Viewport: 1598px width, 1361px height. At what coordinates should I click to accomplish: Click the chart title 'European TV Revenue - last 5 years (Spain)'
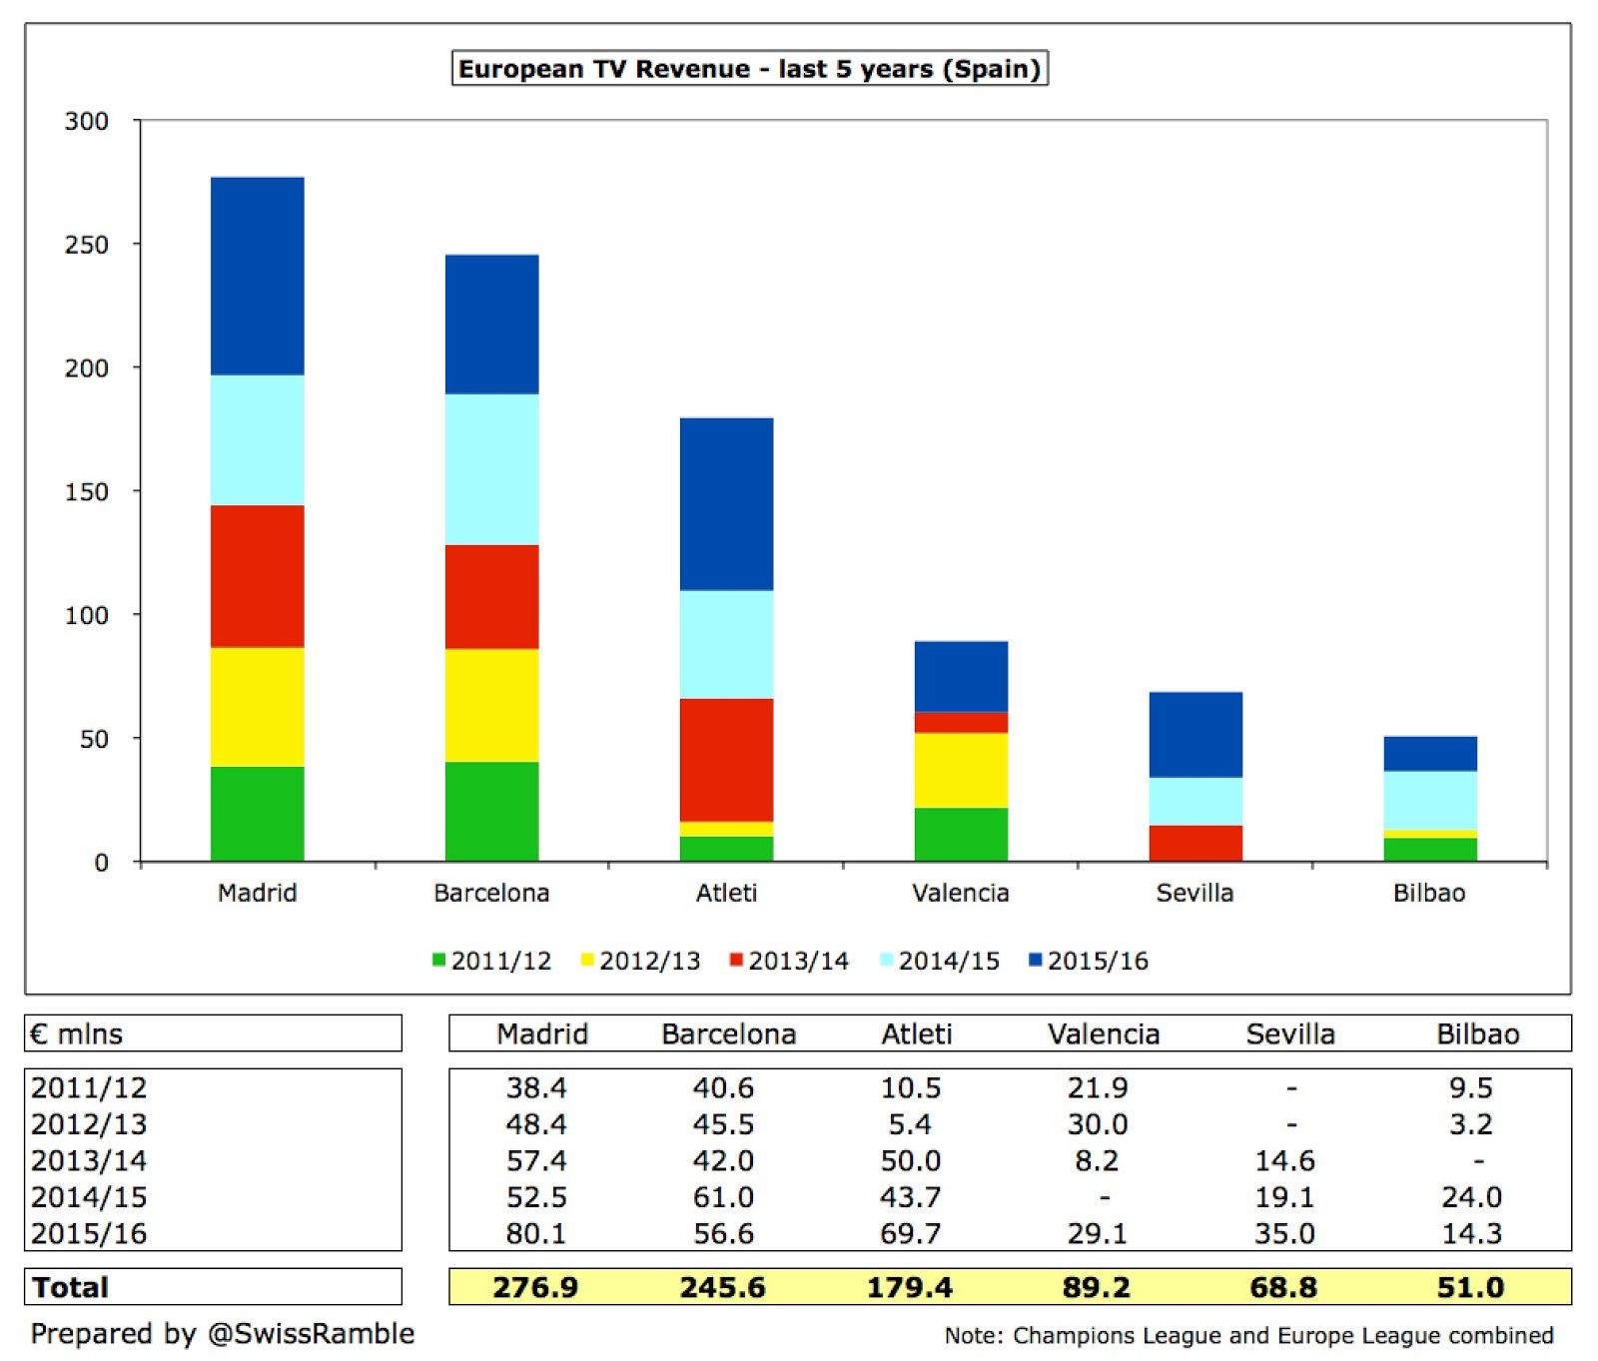tap(750, 69)
